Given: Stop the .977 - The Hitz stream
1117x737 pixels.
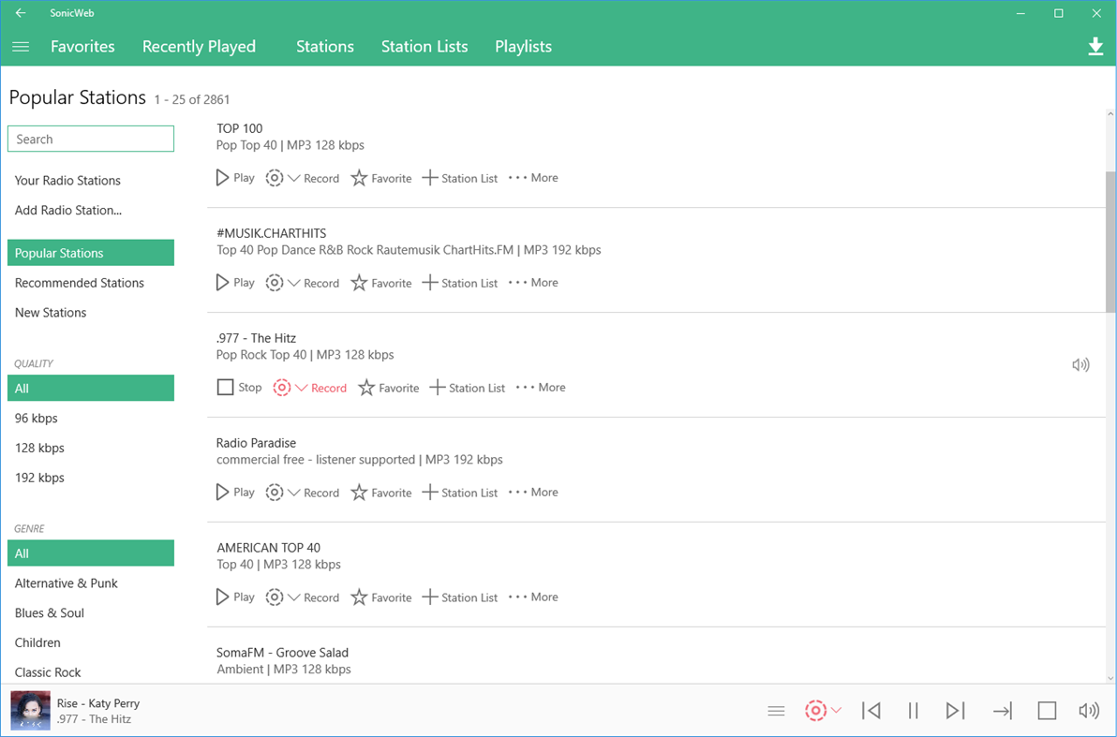Looking at the screenshot, I should (x=239, y=387).
